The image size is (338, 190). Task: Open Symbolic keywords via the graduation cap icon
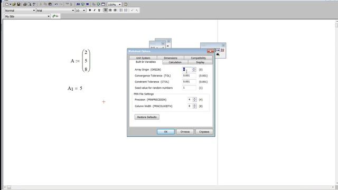(218, 55)
